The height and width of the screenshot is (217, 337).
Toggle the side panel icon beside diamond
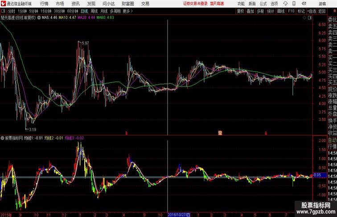310,18
